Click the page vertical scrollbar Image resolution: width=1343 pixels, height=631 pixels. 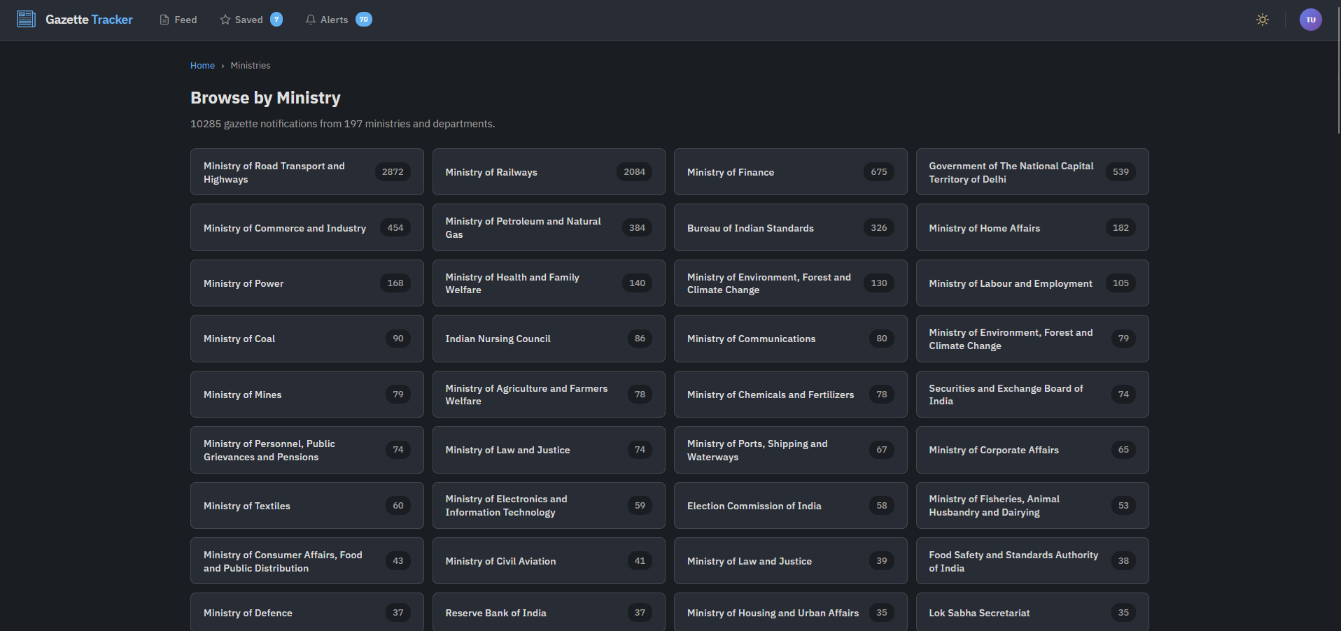tap(1338, 70)
